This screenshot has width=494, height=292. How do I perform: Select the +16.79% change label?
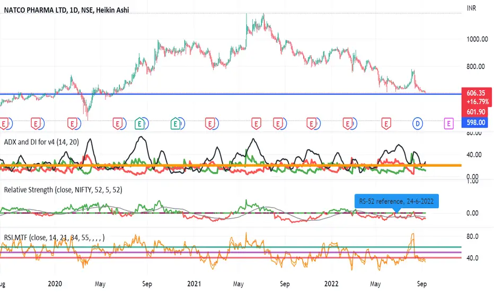click(477, 101)
